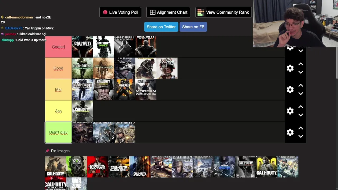Image resolution: width=338 pixels, height=190 pixels.
Task: Pick the Black Ops cover in Goated
Action: [82, 47]
